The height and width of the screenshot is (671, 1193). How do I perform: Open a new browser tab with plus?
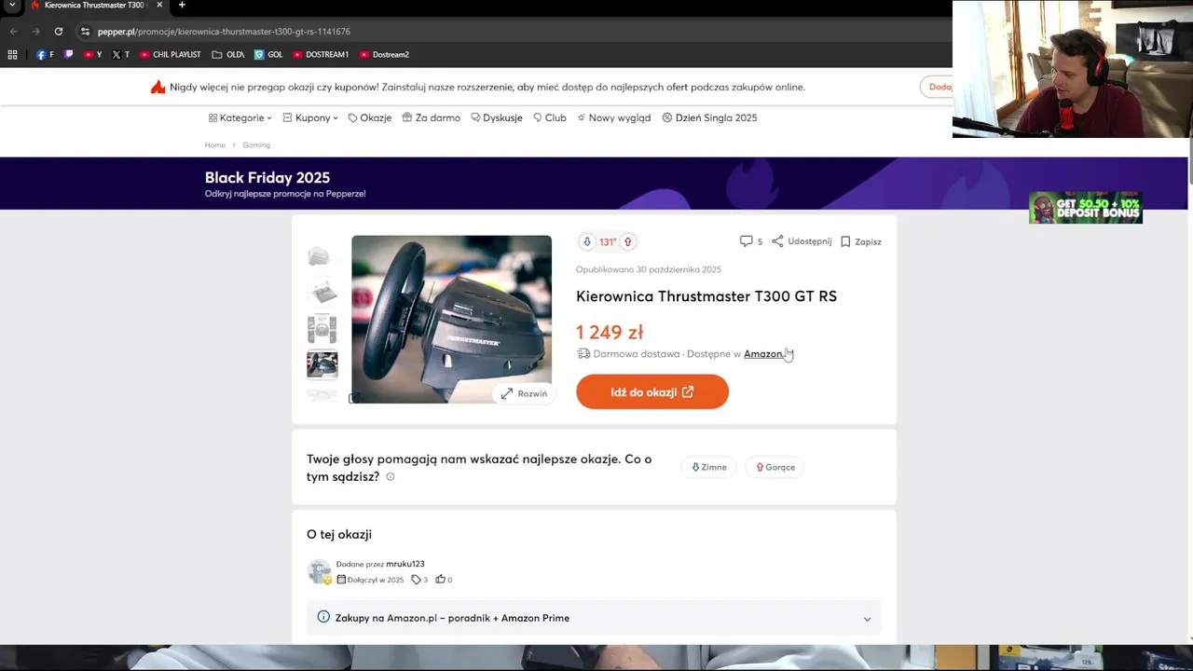(182, 6)
